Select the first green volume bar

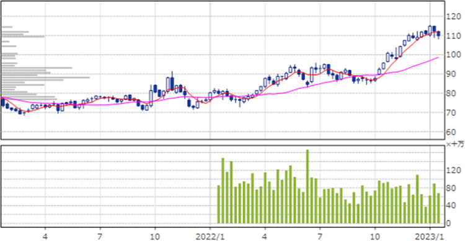pyautogui.click(x=219, y=204)
